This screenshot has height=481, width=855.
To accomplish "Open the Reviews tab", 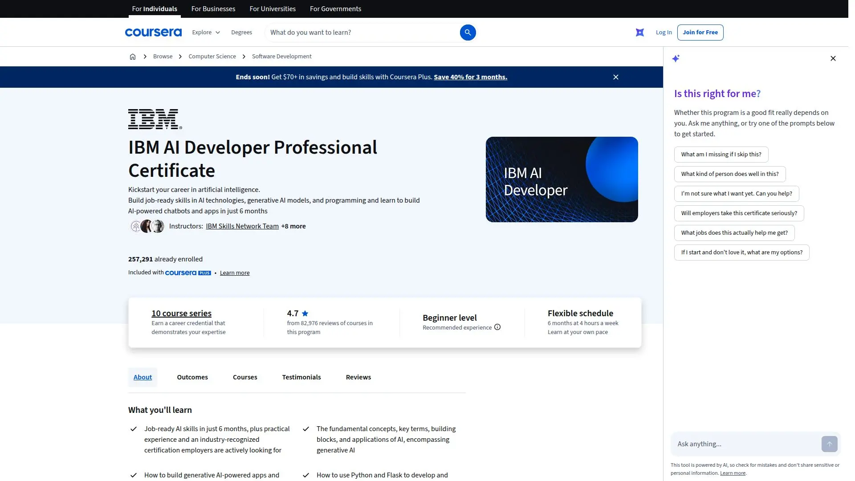I will [358, 377].
